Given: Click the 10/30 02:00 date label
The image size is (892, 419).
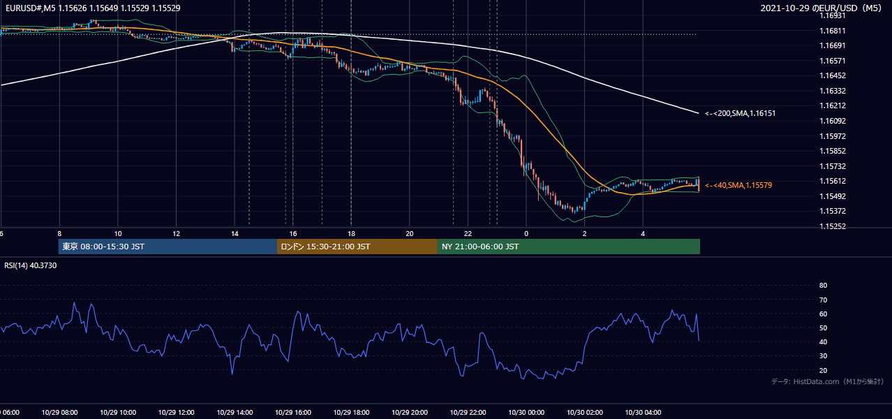Looking at the screenshot, I should point(584,413).
